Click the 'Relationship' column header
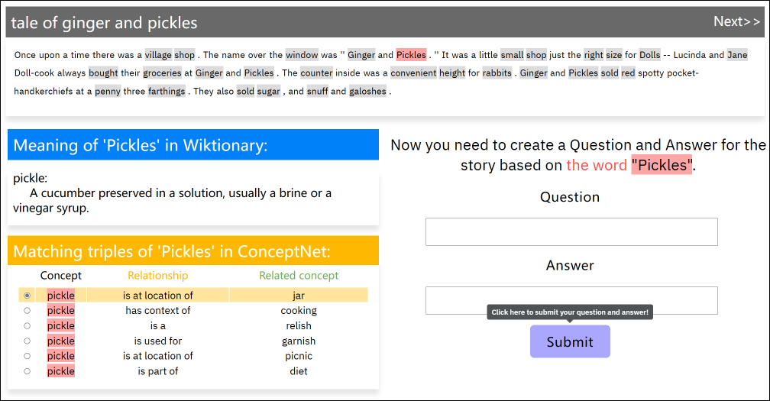770x401 pixels. point(157,276)
